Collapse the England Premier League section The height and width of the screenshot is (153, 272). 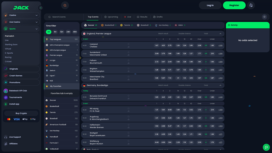(x=220, y=33)
